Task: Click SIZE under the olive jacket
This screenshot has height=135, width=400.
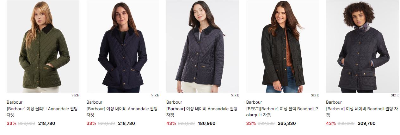Action: (x=75, y=95)
